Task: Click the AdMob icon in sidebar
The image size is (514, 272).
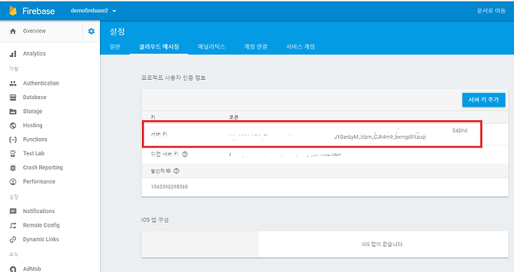Action: (13, 268)
